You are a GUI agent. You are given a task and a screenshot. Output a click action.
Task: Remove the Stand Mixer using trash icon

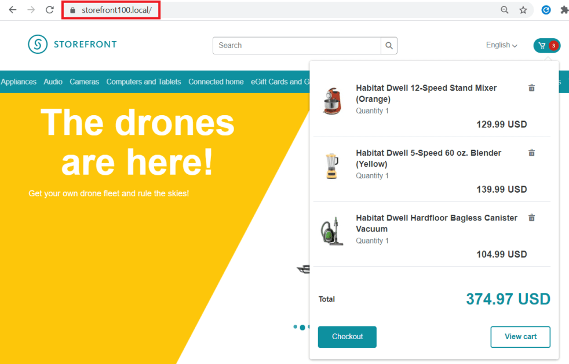[531, 88]
